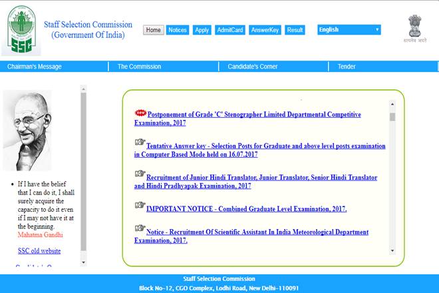439x293 pixels.
Task: Click the red New badge icon
Action: tap(140, 113)
